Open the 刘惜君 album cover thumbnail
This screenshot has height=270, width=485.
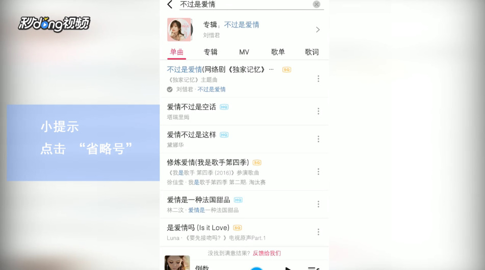tap(180, 30)
